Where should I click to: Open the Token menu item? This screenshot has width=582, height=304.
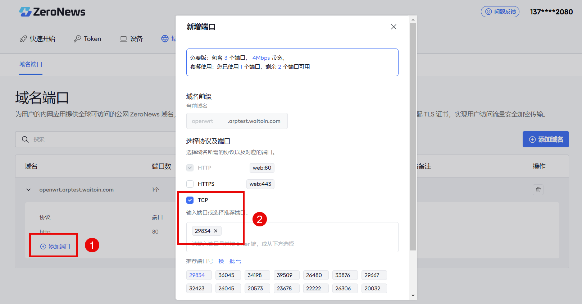(x=87, y=39)
